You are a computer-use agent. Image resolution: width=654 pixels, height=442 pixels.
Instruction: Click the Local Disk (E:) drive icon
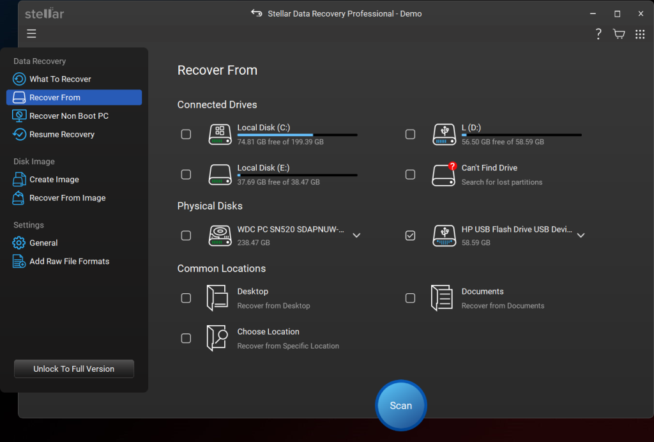click(220, 174)
